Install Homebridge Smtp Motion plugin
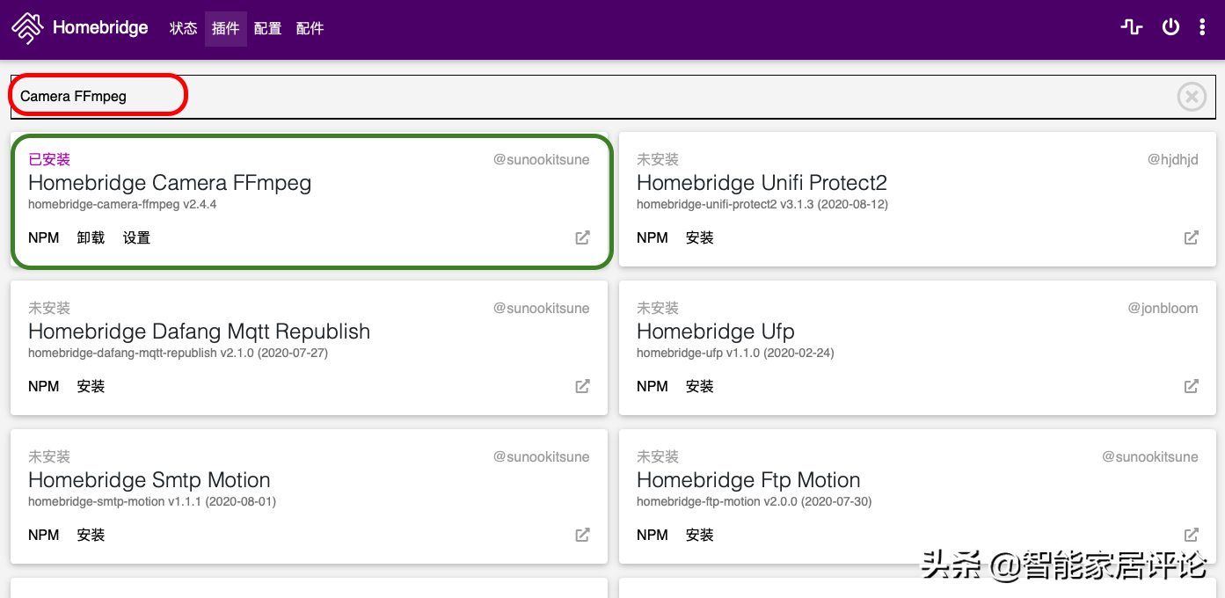 (91, 535)
